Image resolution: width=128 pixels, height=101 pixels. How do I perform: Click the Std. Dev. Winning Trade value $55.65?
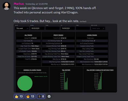tap(63, 51)
